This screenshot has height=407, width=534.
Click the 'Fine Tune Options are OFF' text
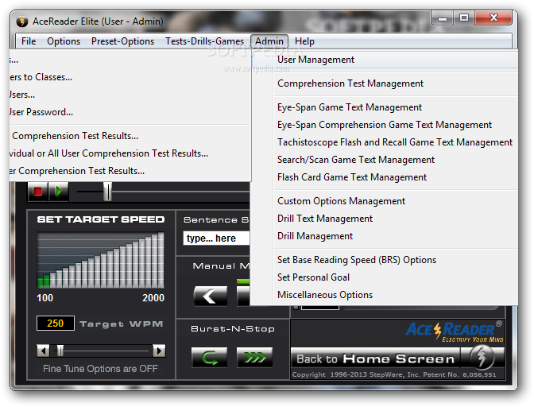(x=100, y=369)
